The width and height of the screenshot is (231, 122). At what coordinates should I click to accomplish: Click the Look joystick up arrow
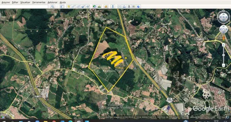(223, 14)
